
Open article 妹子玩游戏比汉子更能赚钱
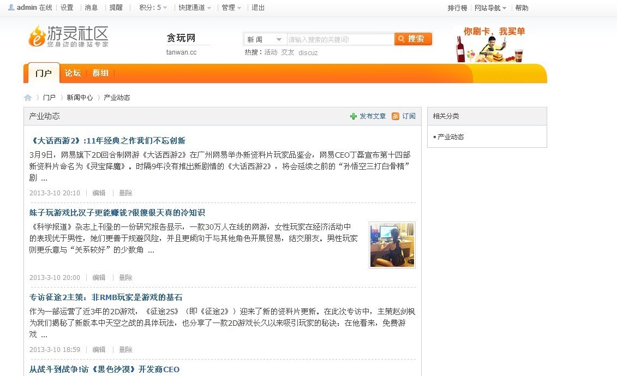pos(117,213)
